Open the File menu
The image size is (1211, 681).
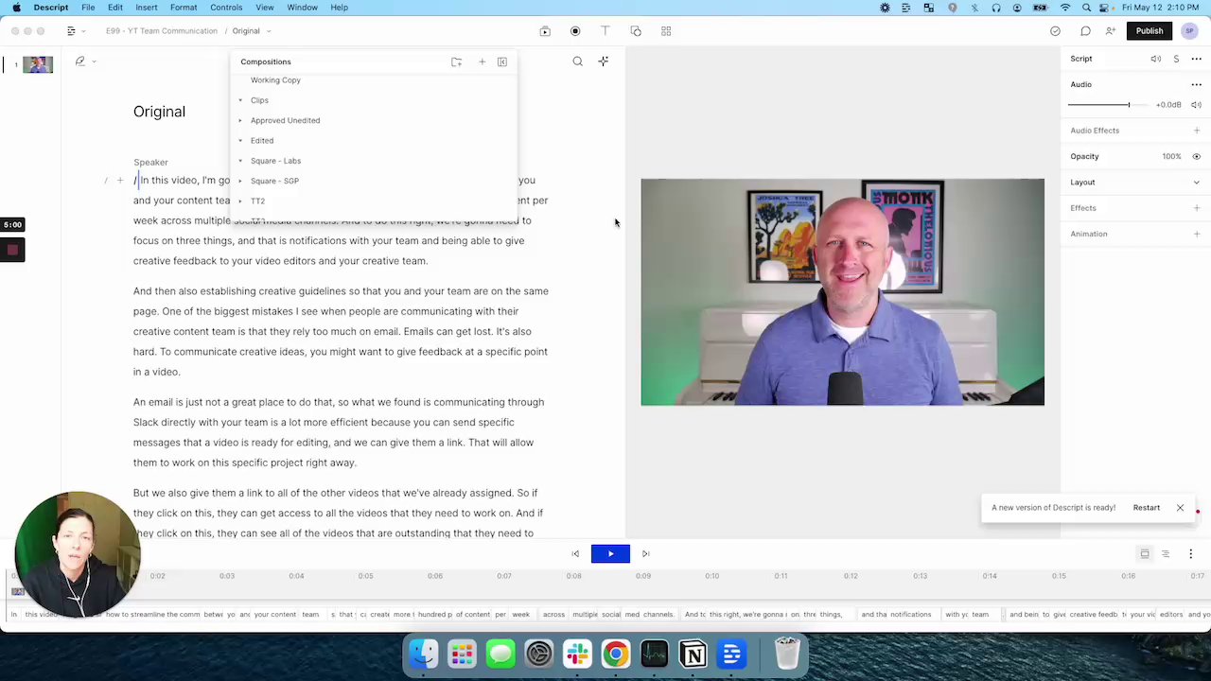pos(88,8)
